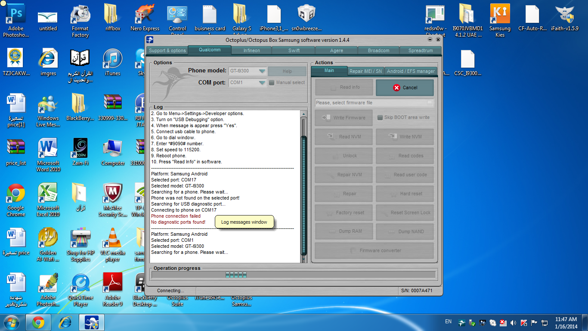Click Windows Start button
This screenshot has height=331, width=588.
pos(12,322)
